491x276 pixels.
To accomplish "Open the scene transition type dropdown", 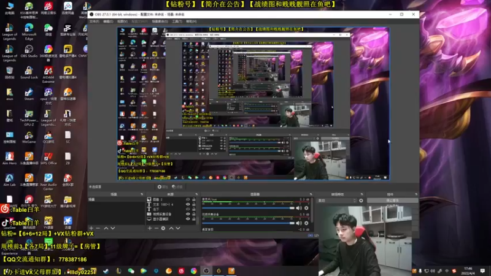I will pos(337,201).
